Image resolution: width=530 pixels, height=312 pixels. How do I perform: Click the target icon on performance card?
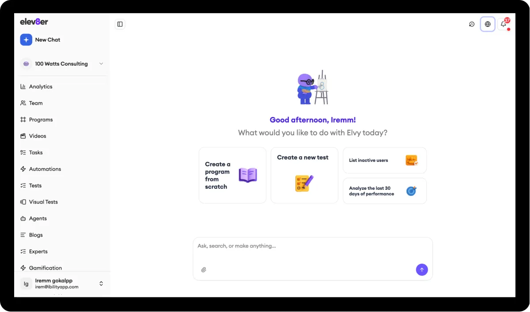click(x=411, y=191)
